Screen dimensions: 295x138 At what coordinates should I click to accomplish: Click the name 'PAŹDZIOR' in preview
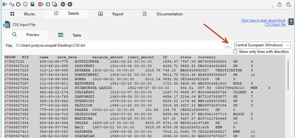click(83, 105)
